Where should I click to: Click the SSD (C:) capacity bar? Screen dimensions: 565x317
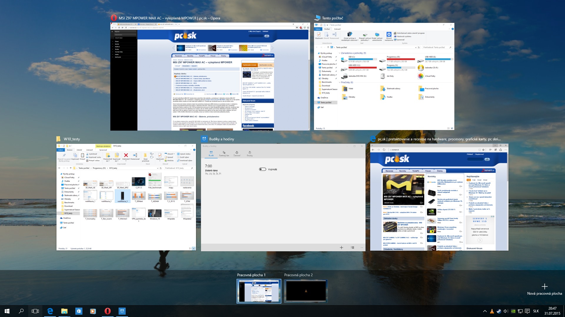[x=363, y=59]
